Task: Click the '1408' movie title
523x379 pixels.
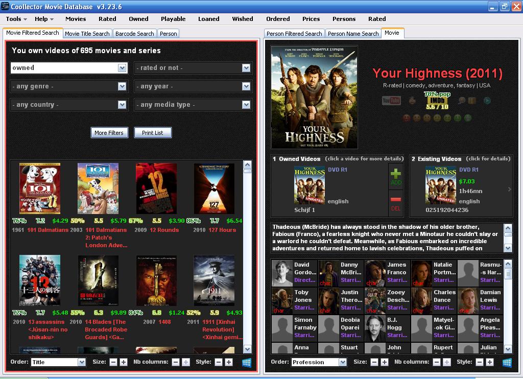Action: [164, 322]
